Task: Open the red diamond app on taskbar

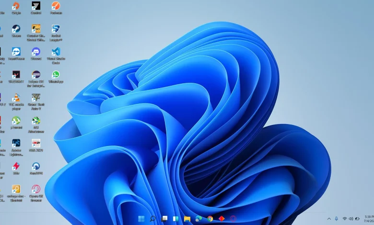Action: 222,219
